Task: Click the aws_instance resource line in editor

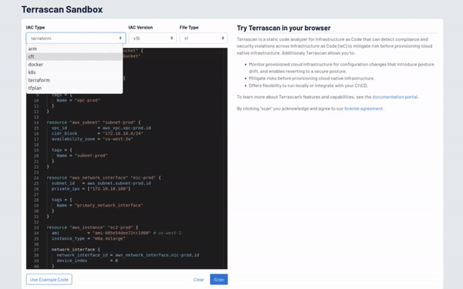Action: pos(92,227)
